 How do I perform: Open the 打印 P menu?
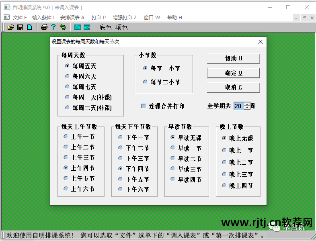98,18
